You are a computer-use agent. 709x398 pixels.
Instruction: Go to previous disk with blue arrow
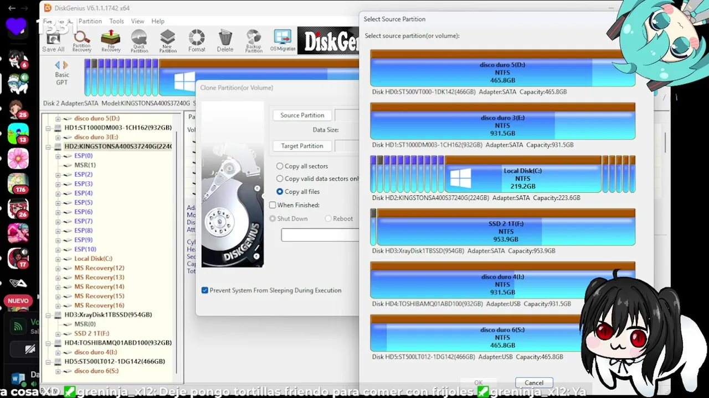coord(58,65)
